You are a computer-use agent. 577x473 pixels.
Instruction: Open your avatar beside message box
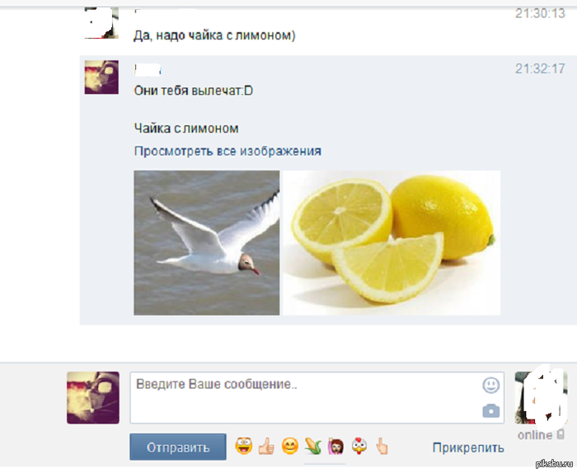coord(93,397)
